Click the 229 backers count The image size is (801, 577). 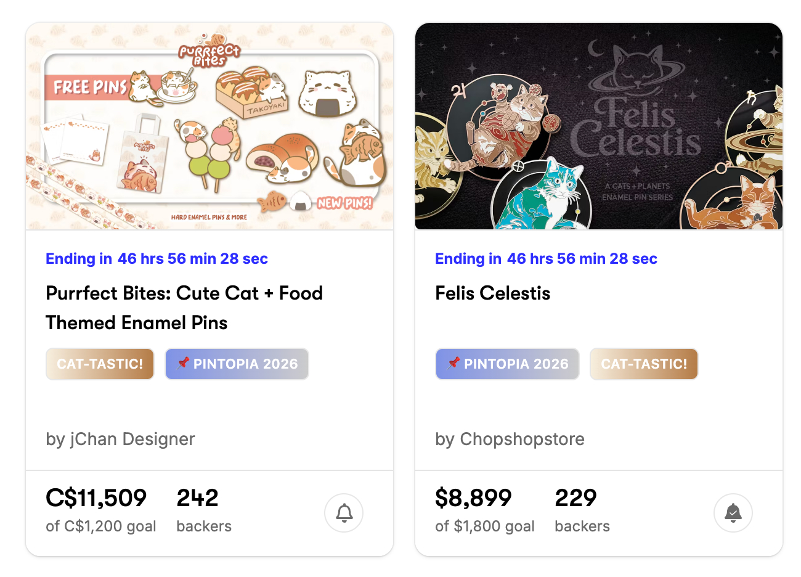point(575,498)
